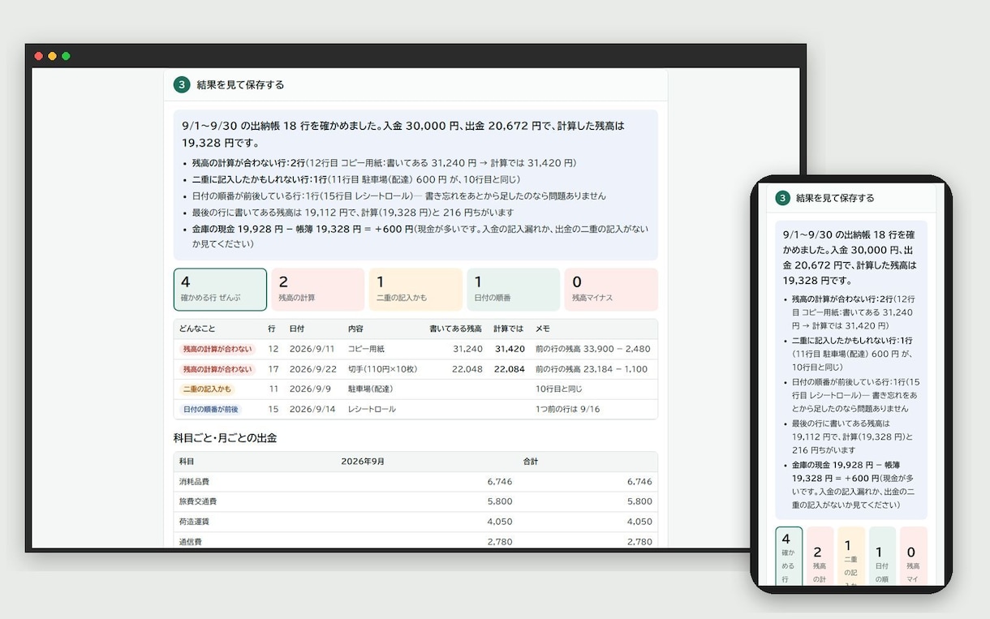Click the 結果を見て保存する heading in phone view
Screen dimensions: 990x619
[x=835, y=198]
